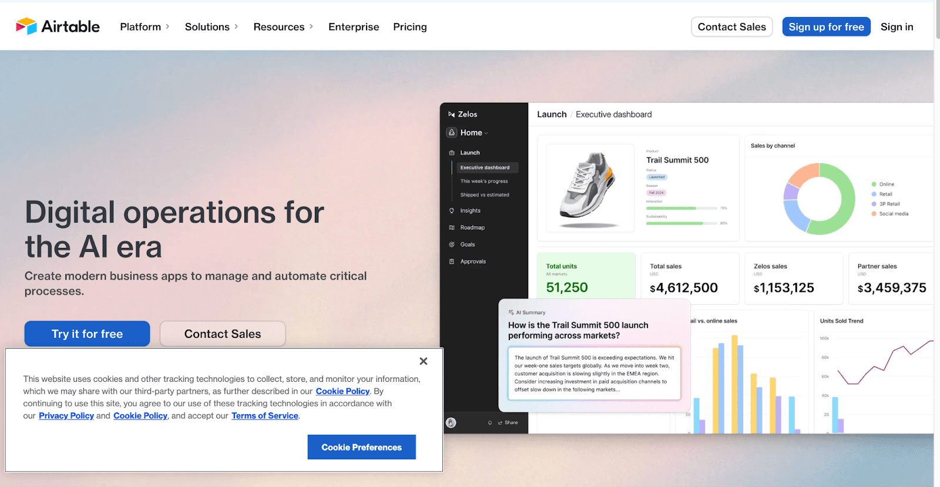This screenshot has height=487, width=940.
Task: Click the Total units value 51,250
Action: 567,287
